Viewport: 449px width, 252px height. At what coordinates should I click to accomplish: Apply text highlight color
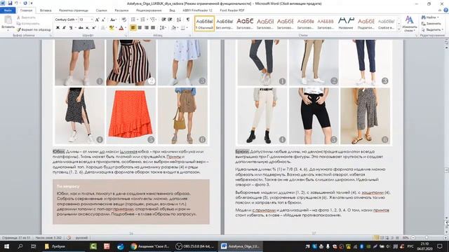(x=111, y=28)
